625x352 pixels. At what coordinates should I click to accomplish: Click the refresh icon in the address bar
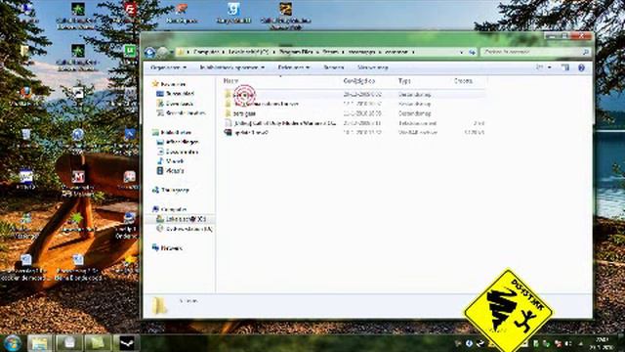click(x=473, y=52)
